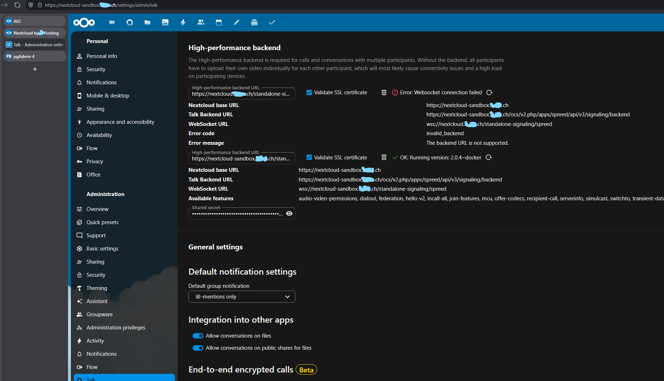
Task: Open the Talk app icon in top bar
Action: click(x=130, y=22)
